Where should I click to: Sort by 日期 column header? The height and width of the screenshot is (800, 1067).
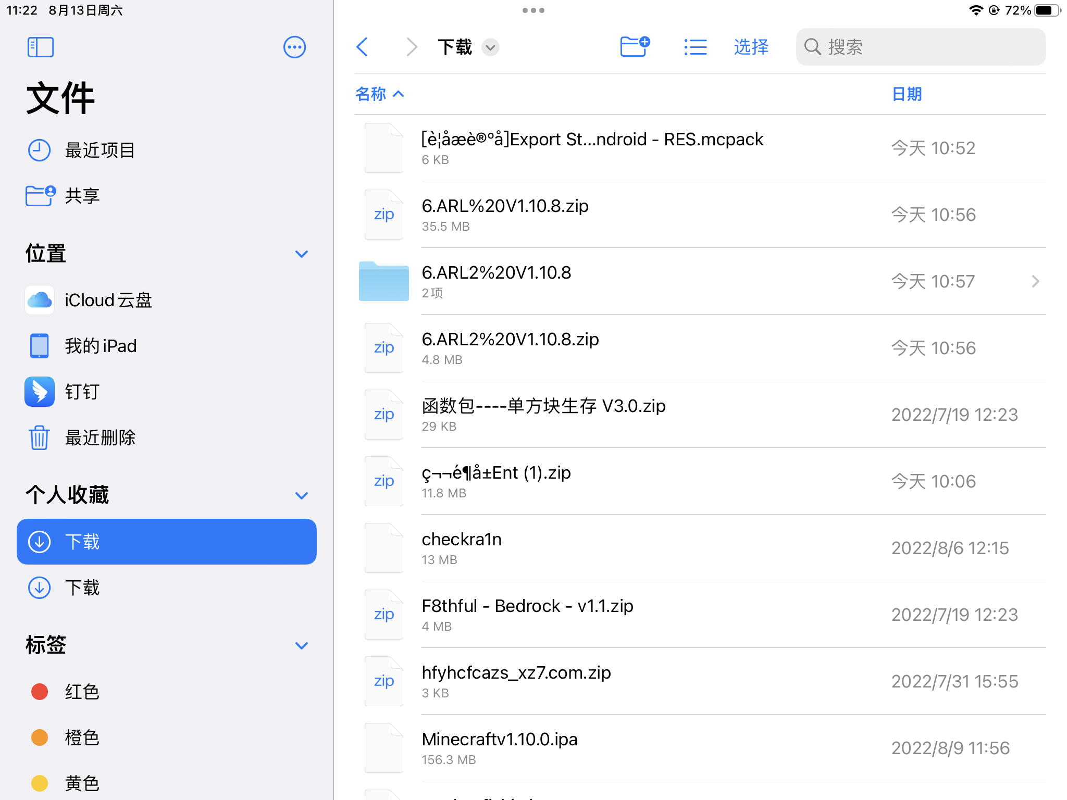907,94
